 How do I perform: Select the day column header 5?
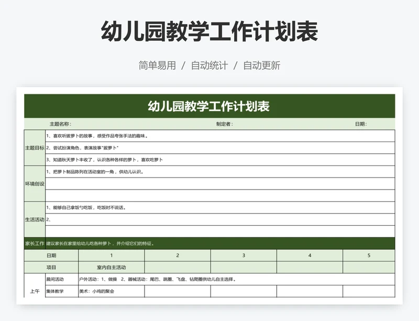pos(369,256)
